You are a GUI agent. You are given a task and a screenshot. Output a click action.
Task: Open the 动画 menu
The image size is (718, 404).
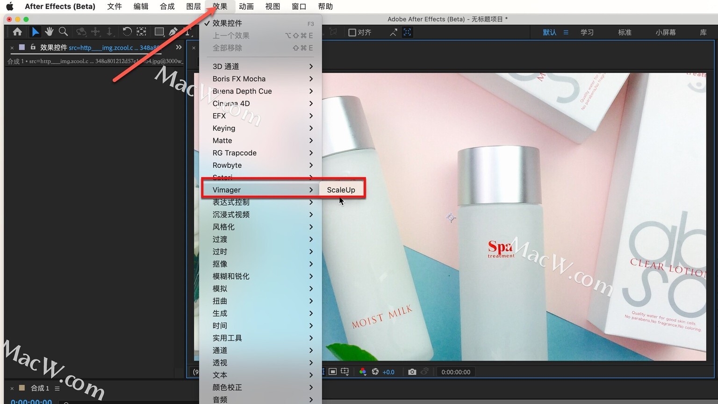tap(246, 7)
